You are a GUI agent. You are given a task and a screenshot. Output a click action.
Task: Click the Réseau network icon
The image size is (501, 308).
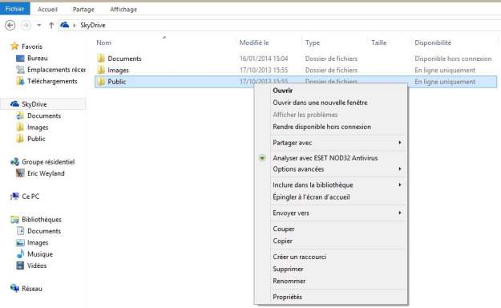pyautogui.click(x=14, y=289)
